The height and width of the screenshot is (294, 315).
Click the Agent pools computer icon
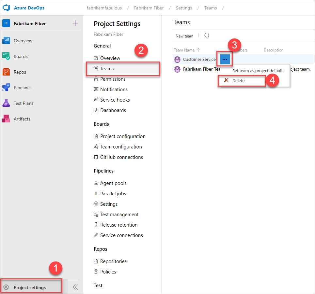tap(96, 183)
